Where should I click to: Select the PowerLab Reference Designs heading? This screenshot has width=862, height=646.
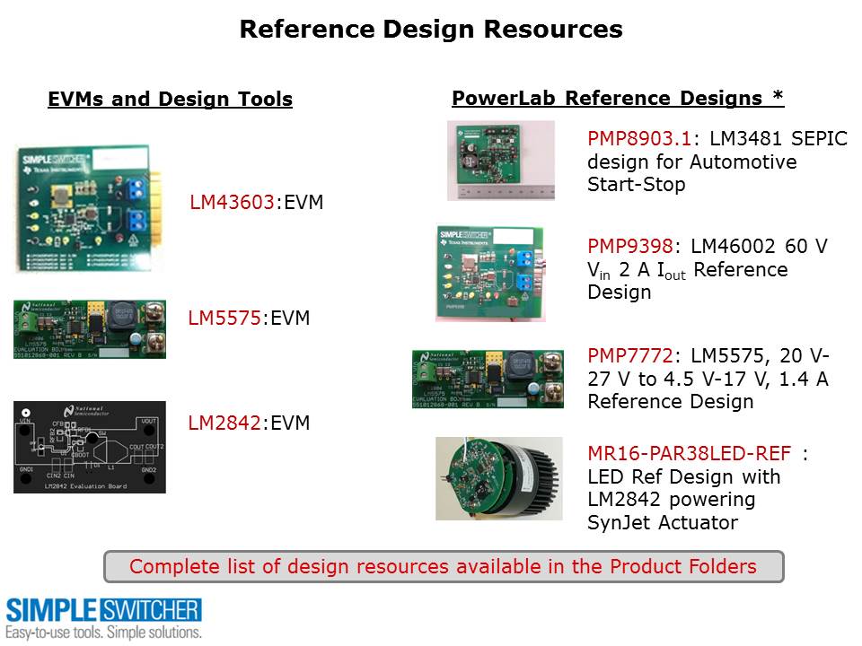(x=618, y=99)
